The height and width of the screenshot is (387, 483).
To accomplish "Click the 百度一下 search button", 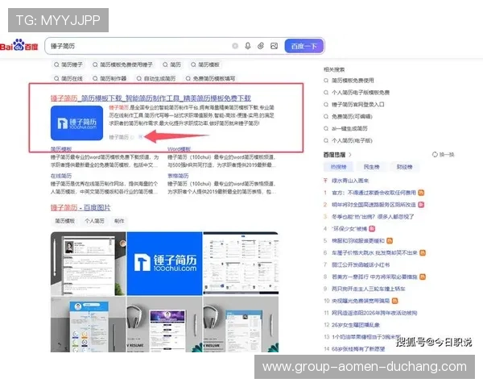I will (x=304, y=46).
